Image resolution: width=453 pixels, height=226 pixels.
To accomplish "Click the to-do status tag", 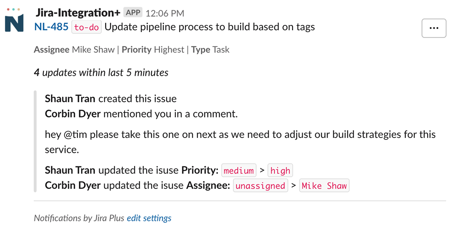I will [87, 28].
